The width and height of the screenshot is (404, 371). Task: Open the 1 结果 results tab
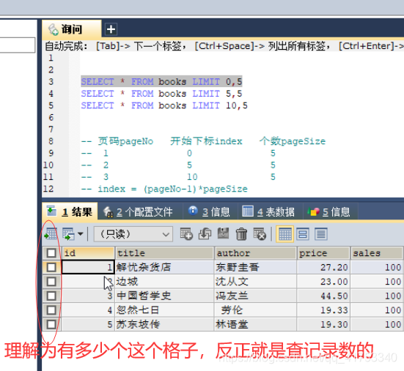tap(70, 212)
